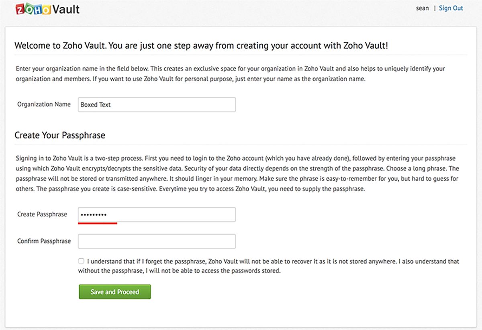The width and height of the screenshot is (482, 330).
Task: Click the Create Passphrase label
Action: 42,214
